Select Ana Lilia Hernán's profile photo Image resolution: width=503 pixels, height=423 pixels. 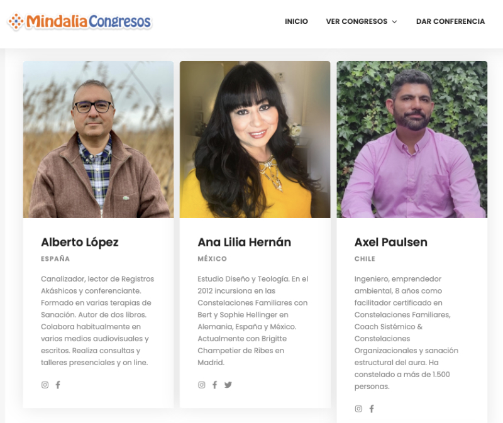[x=255, y=140]
